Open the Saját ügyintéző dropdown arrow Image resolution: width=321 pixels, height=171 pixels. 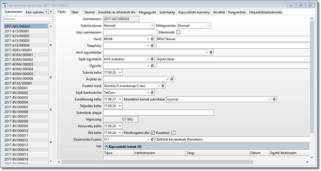pyautogui.click(x=148, y=59)
